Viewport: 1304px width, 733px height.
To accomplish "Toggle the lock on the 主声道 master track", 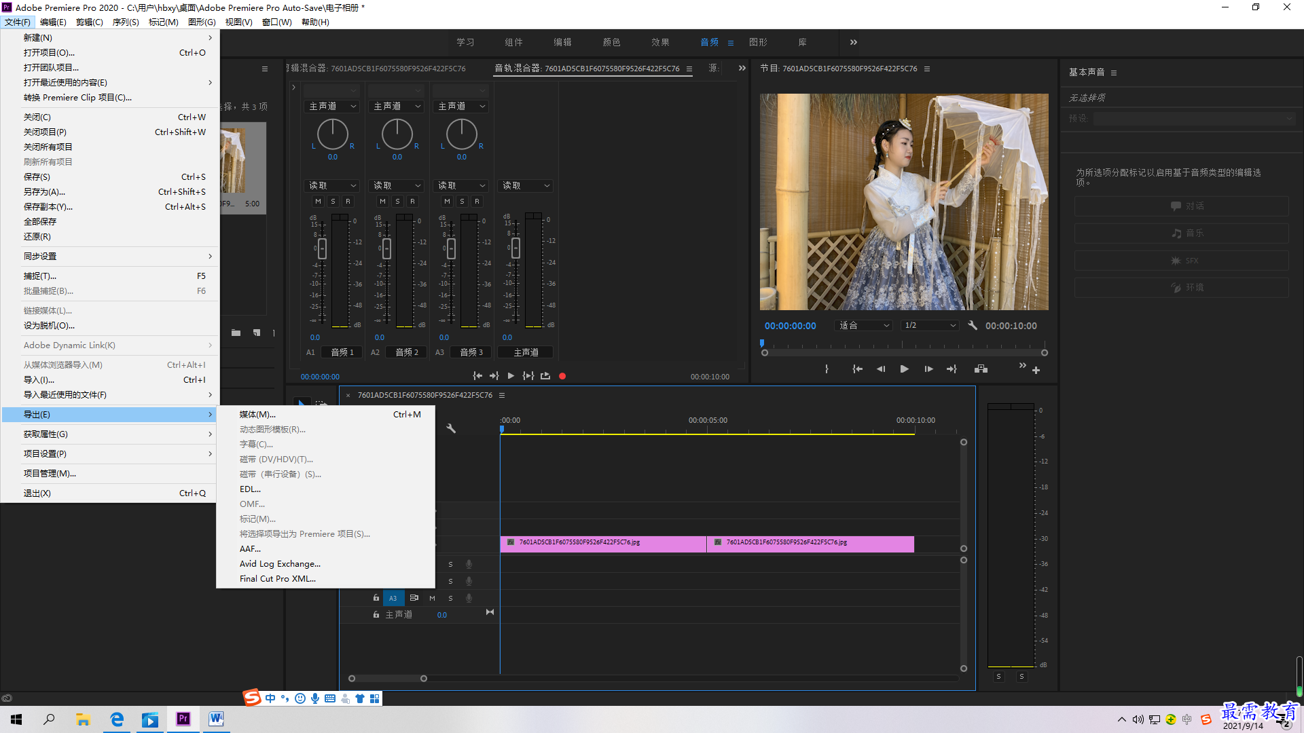I will [376, 615].
